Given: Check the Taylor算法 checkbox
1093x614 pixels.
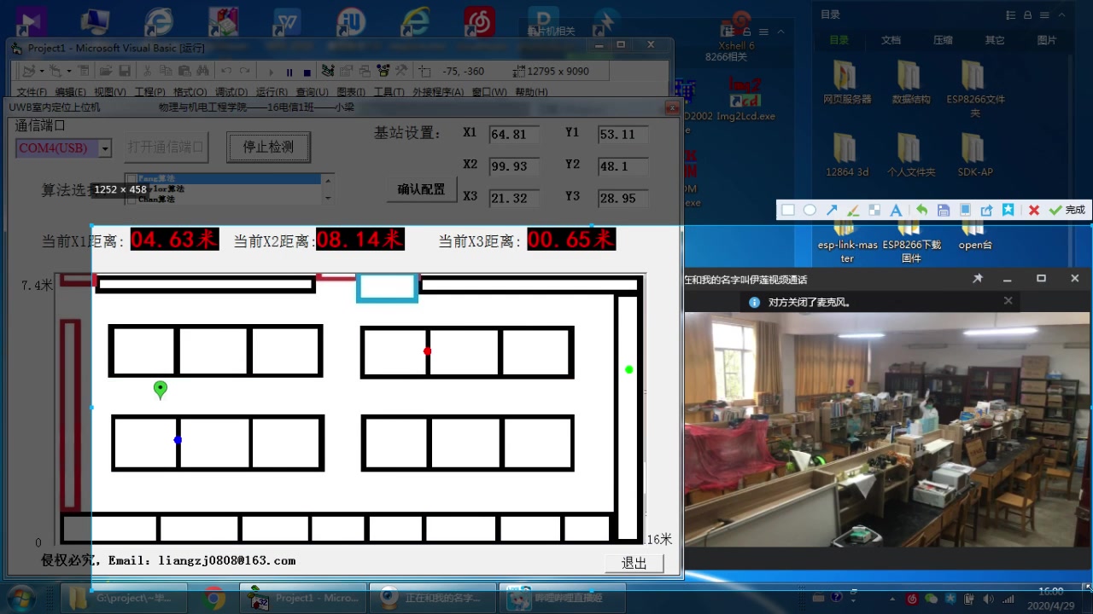Looking at the screenshot, I should pyautogui.click(x=130, y=188).
